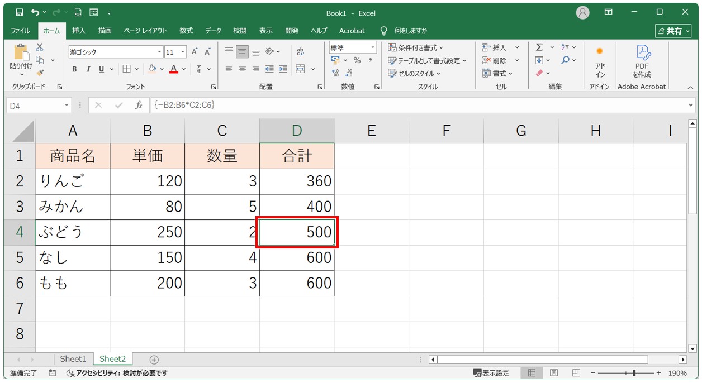Click the AutoSum sigma icon

click(x=539, y=48)
